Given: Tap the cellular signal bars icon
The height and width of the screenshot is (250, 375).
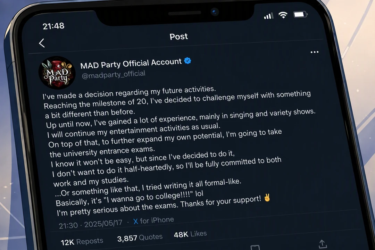Looking at the screenshot, I should tap(268, 16).
